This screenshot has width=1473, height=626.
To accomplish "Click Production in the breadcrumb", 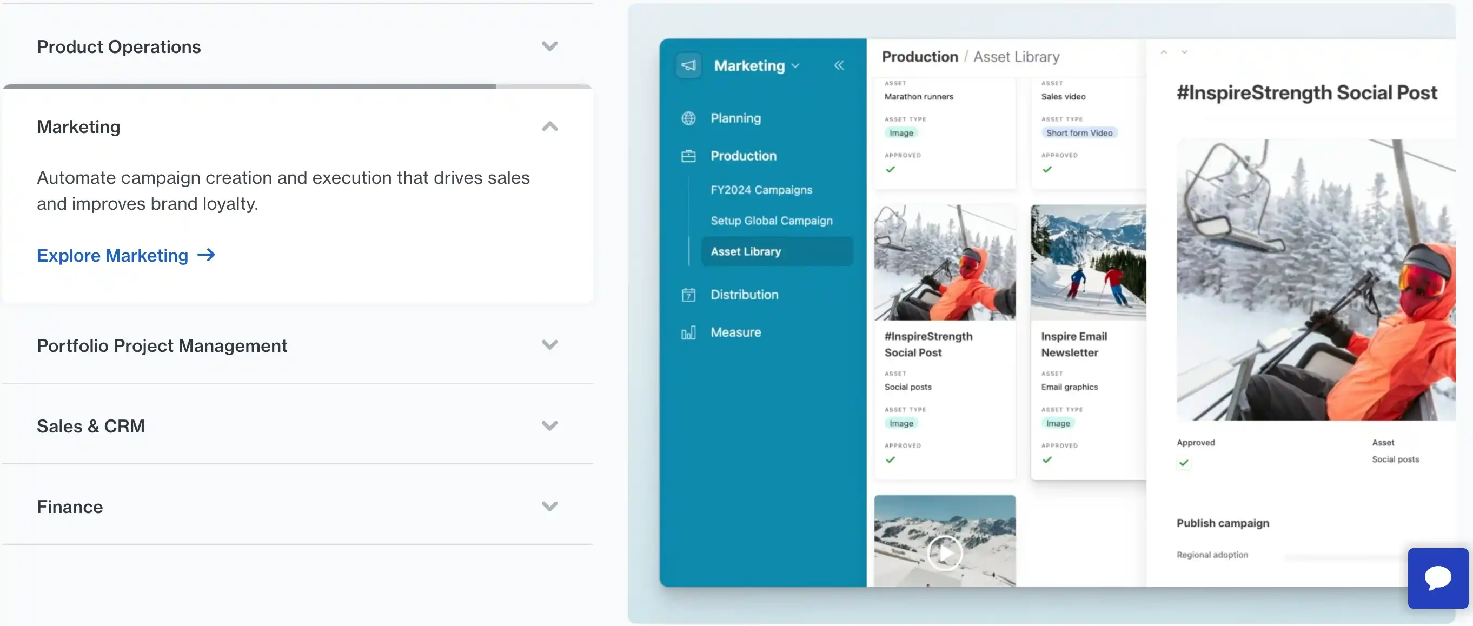I will point(919,57).
